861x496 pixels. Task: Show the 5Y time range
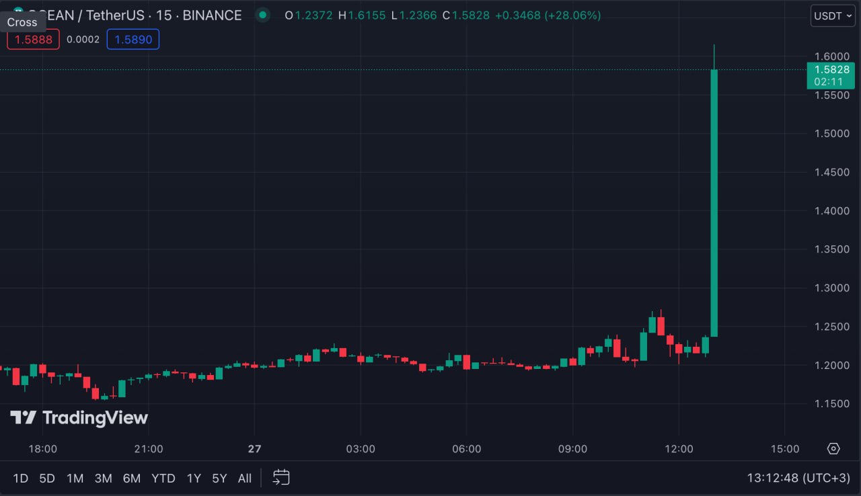(219, 479)
